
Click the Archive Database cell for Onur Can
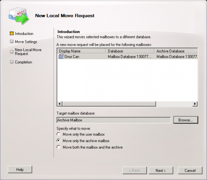click(177, 57)
